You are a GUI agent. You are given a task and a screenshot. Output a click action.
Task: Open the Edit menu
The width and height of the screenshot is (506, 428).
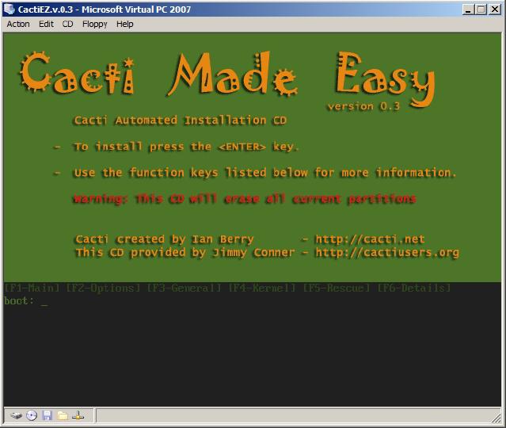(x=46, y=25)
